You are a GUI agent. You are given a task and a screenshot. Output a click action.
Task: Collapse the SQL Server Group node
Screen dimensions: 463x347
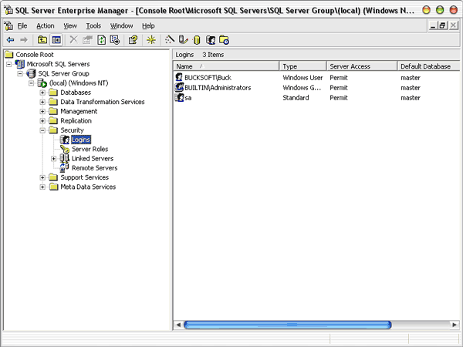[20, 73]
